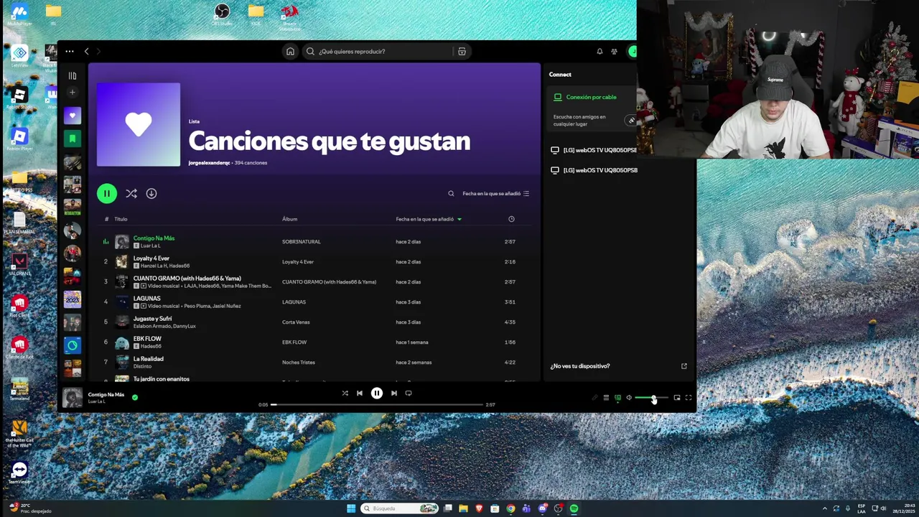Select second [LG] webOS TV device
The image size is (919, 517).
[x=594, y=170]
